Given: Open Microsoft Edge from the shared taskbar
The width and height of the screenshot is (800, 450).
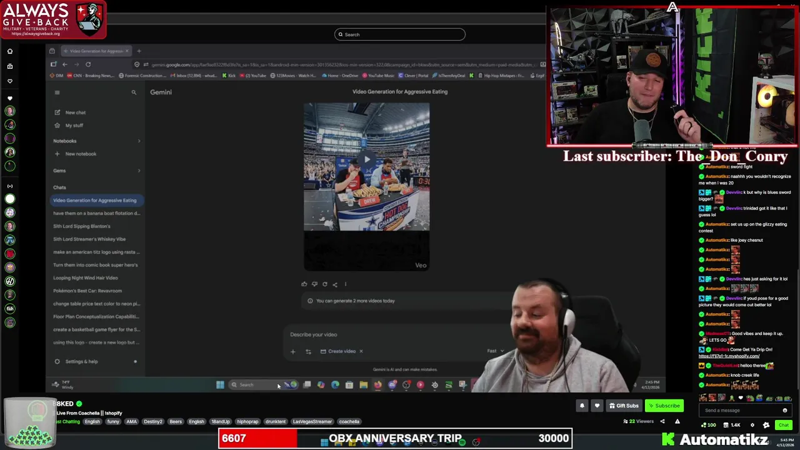Looking at the screenshot, I should 336,385.
